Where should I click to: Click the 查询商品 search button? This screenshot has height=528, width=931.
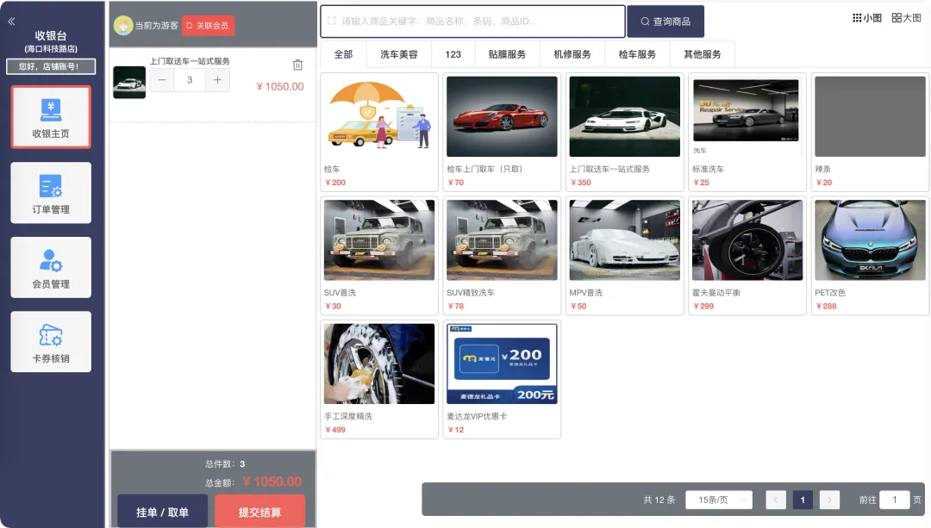[665, 22]
